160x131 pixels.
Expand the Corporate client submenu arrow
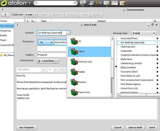157,51
